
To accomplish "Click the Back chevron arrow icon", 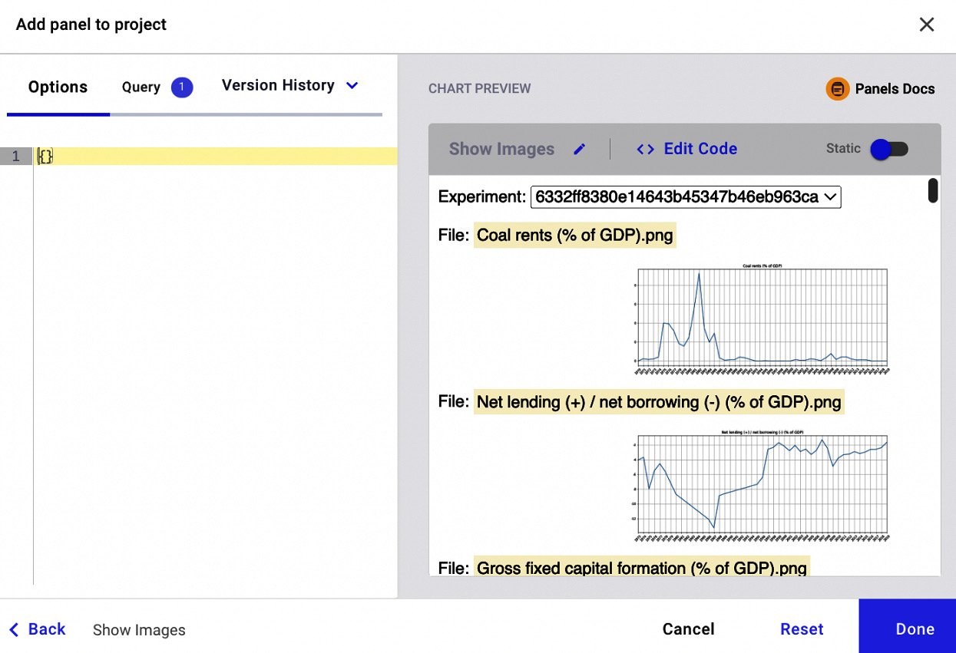I will 14,630.
